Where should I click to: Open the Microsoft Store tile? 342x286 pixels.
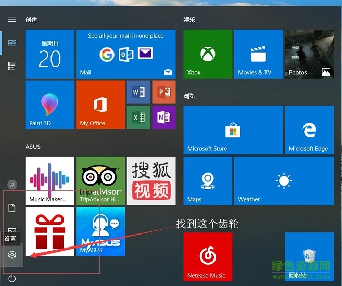click(233, 130)
